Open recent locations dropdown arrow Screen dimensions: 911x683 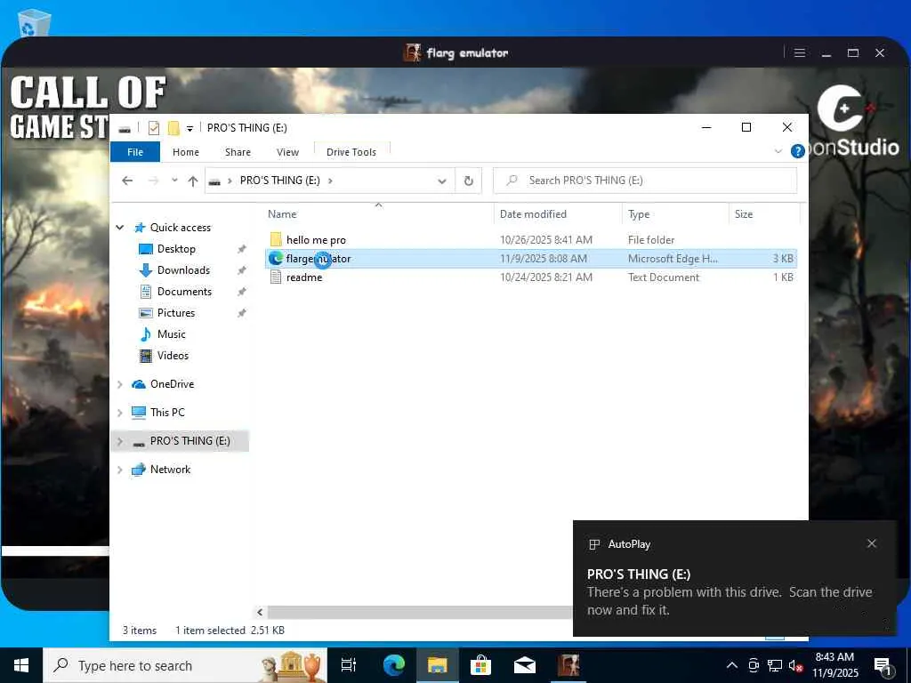click(174, 181)
